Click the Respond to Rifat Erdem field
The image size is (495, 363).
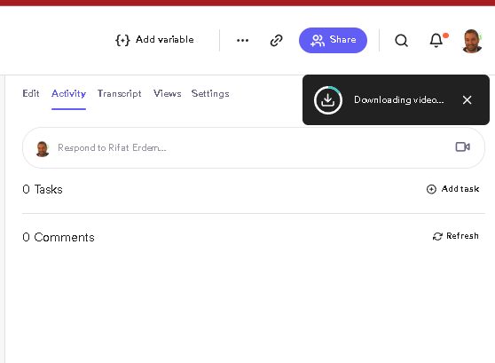tap(254, 147)
